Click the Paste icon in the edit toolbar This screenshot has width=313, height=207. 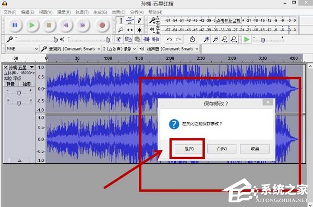pos(137,39)
